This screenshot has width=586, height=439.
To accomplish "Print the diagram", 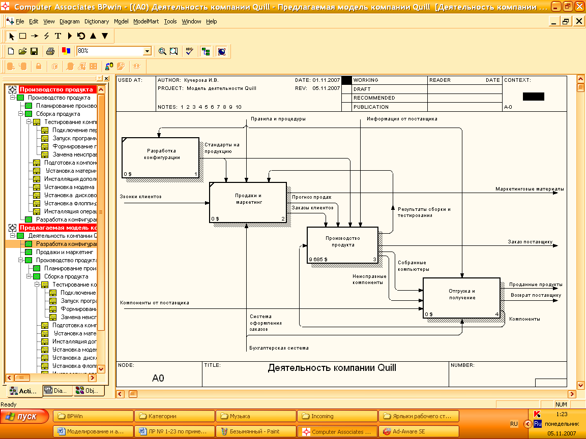I will point(50,51).
